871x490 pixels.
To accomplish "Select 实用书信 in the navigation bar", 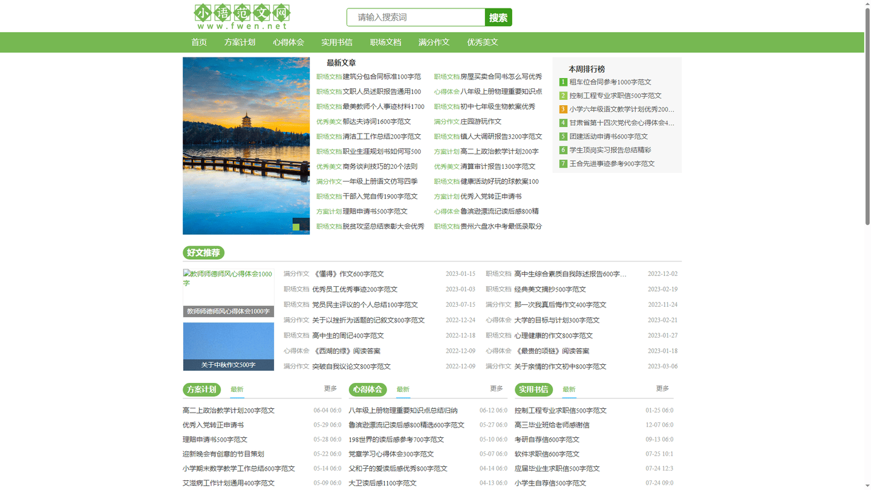I will [337, 42].
